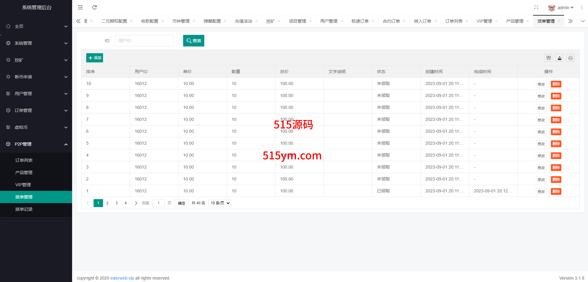
Task: Open 派单记录 in the sidebar
Action: point(24,209)
